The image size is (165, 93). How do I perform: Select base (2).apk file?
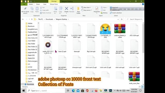[x=62, y=46]
